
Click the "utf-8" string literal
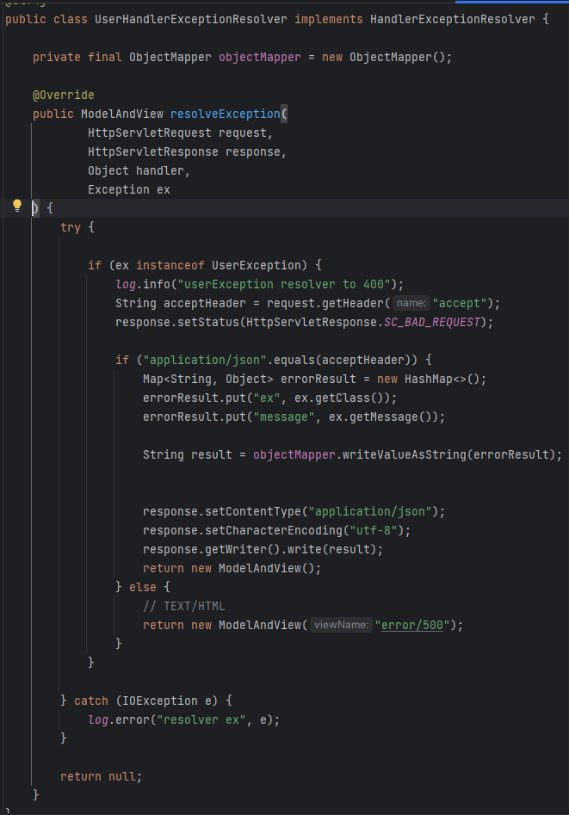(x=373, y=531)
